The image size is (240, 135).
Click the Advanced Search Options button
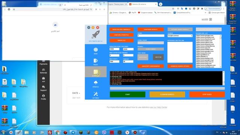tap(180, 66)
